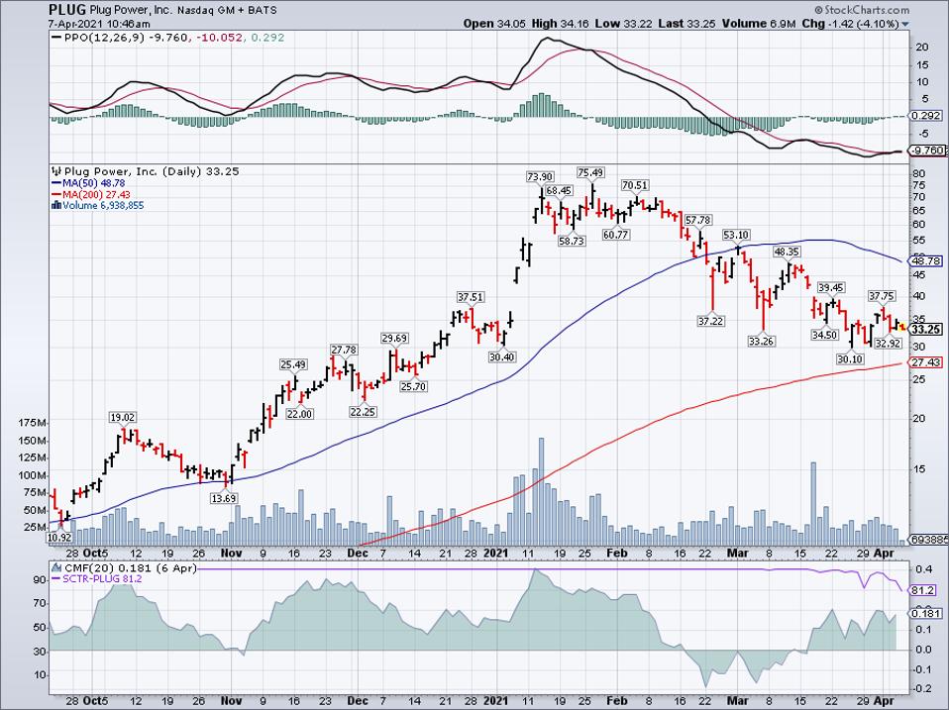The width and height of the screenshot is (949, 710).
Task: Click the 60.77 low price label
Action: (615, 234)
